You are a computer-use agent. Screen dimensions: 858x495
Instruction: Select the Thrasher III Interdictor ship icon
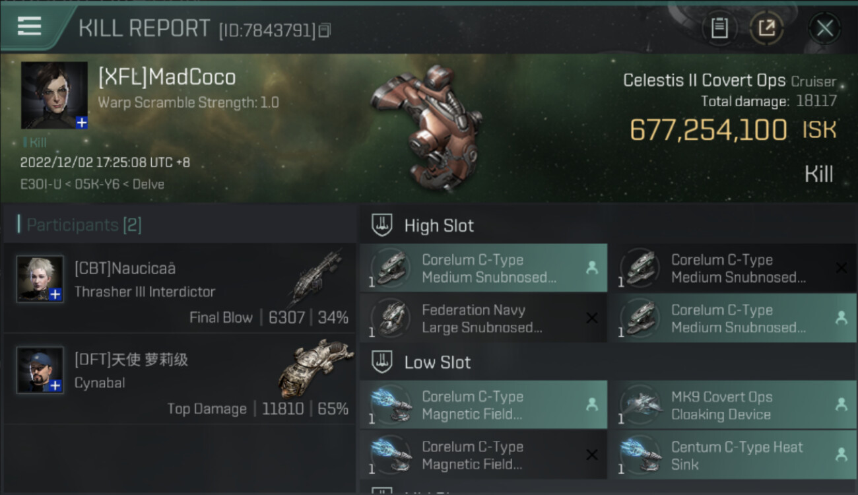coord(315,278)
